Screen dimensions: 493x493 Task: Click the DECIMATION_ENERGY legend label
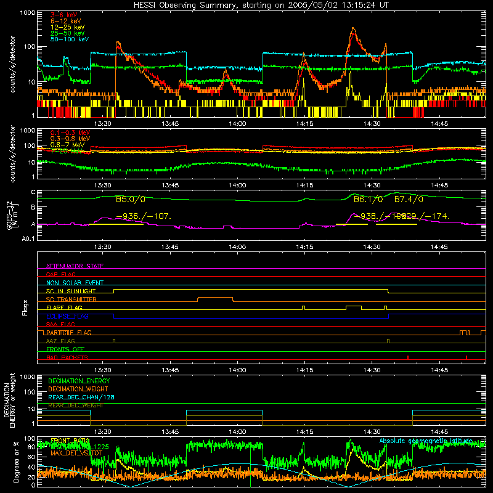coord(79,381)
